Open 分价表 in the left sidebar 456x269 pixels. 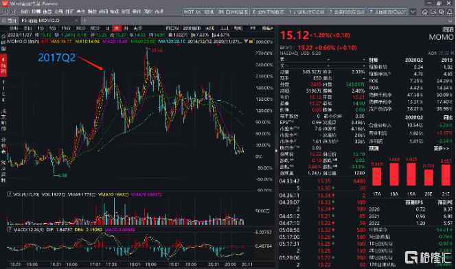tap(3, 146)
